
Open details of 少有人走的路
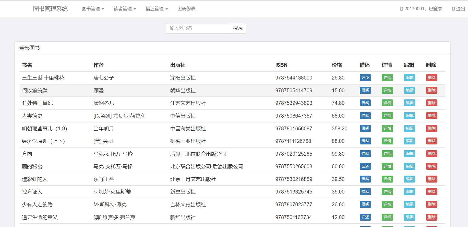point(387,204)
